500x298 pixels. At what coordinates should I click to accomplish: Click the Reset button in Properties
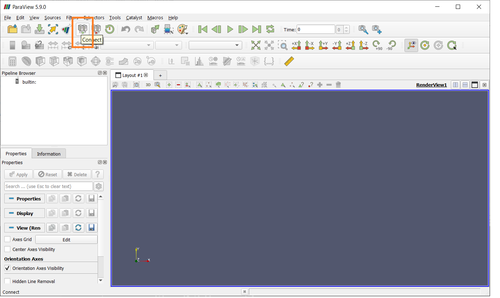[x=48, y=174]
